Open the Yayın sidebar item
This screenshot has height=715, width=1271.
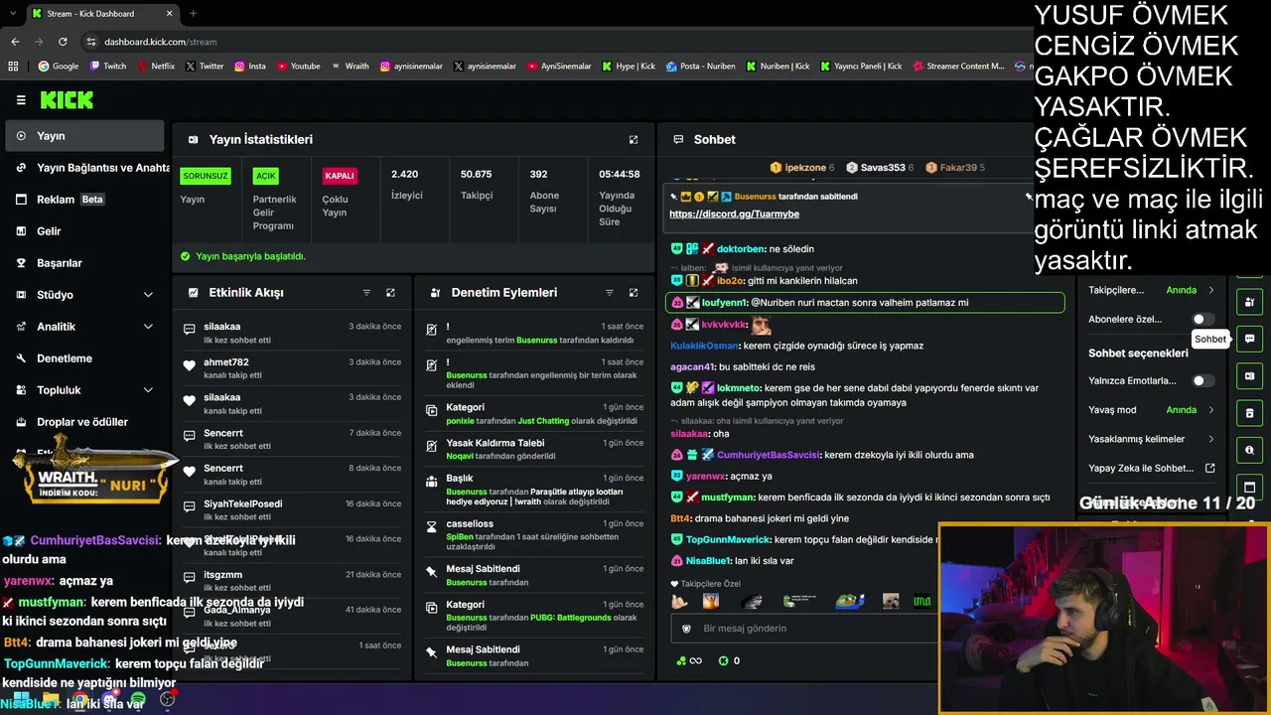[x=85, y=136]
